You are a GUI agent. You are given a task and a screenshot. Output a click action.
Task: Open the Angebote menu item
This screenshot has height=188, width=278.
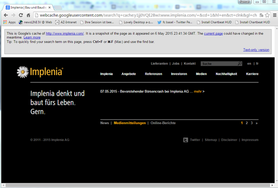pos(128,74)
